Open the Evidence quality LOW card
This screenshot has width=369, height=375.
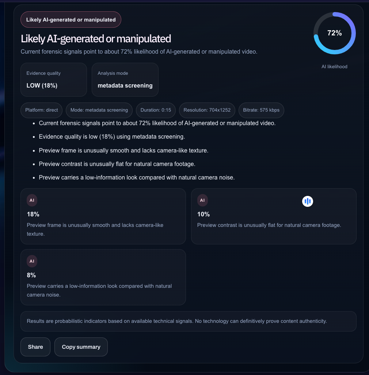coord(54,80)
